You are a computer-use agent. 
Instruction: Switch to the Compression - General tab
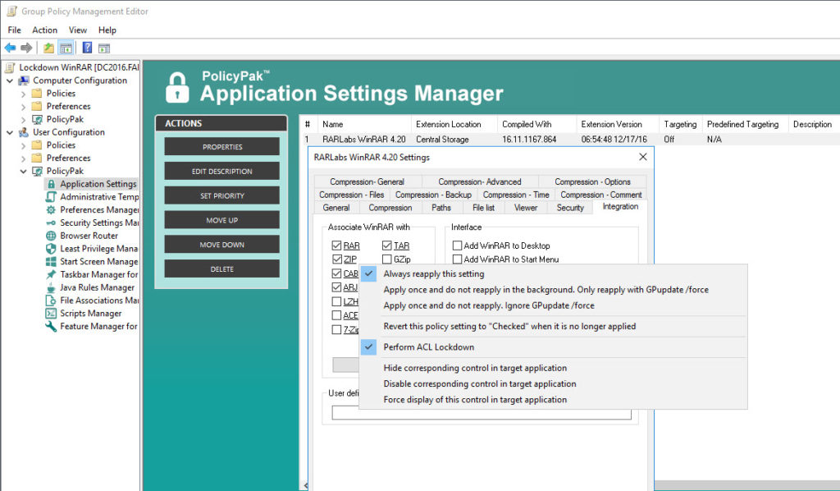point(367,181)
